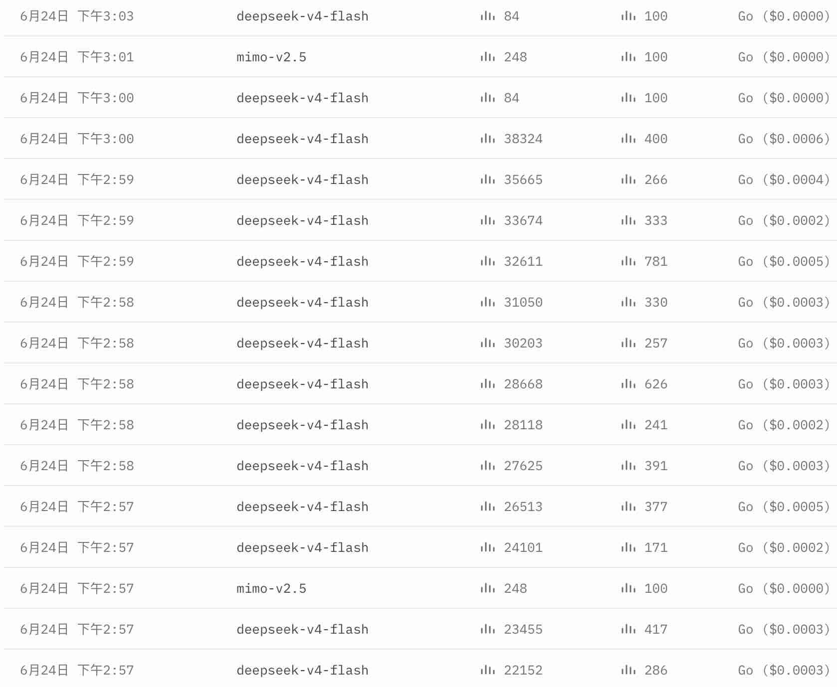Click the input value 28118
Image resolution: width=837 pixels, height=687 pixels.
523,425
